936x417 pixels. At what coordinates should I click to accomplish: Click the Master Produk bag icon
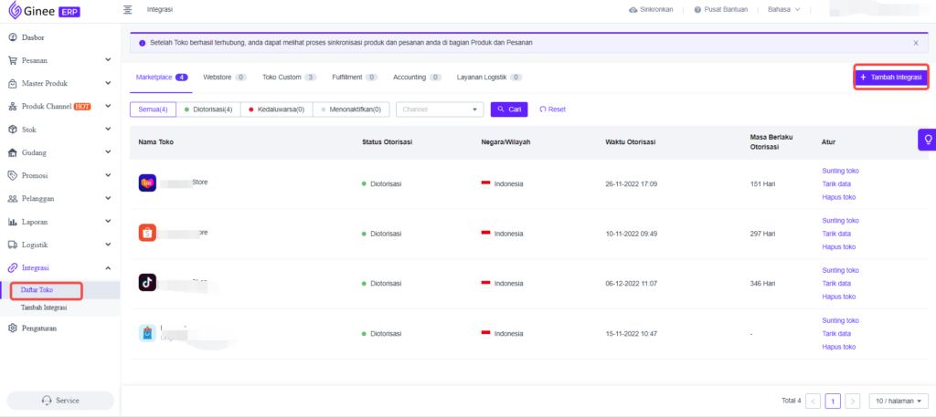click(13, 83)
